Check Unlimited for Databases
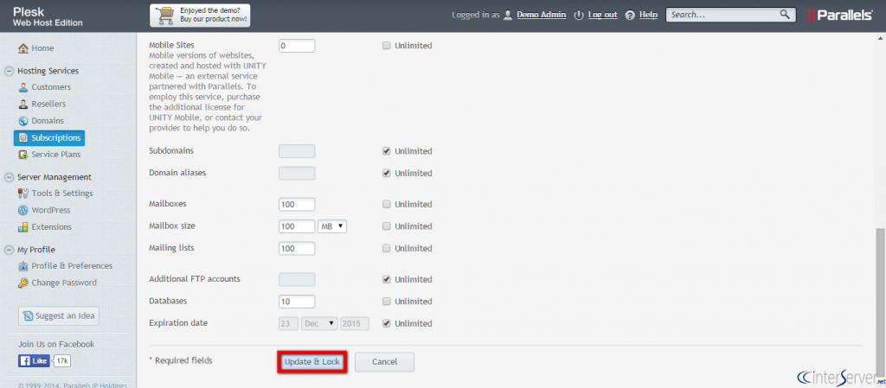 tap(387, 301)
